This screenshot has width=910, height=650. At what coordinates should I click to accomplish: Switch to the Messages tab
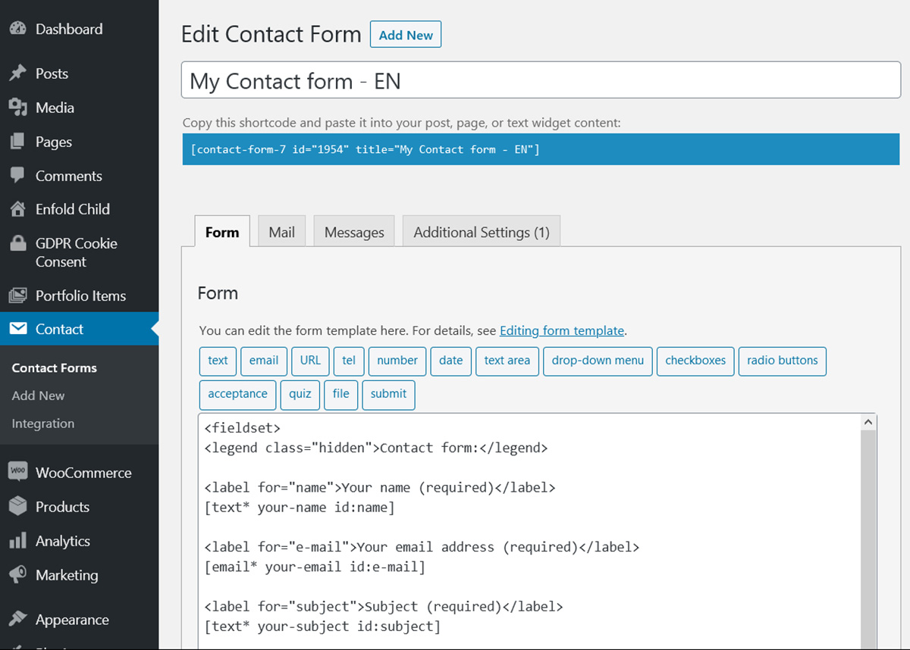pyautogui.click(x=354, y=232)
